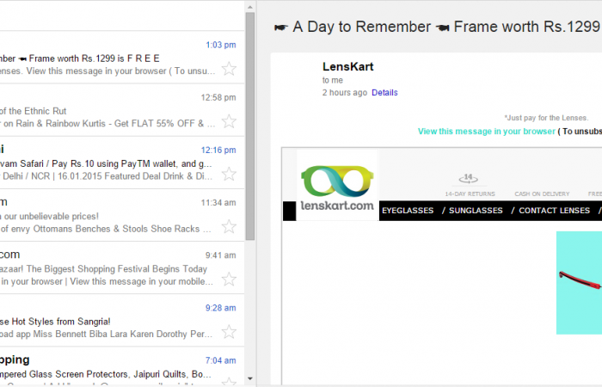
Task: Click the scrollbar down arrow in the email list
Action: pos(249,378)
